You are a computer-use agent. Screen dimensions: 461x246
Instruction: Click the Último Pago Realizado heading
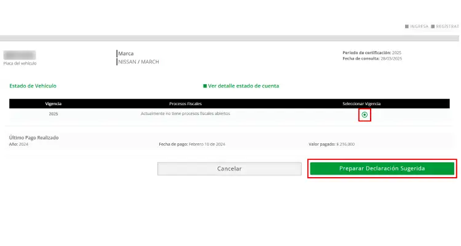34,138
